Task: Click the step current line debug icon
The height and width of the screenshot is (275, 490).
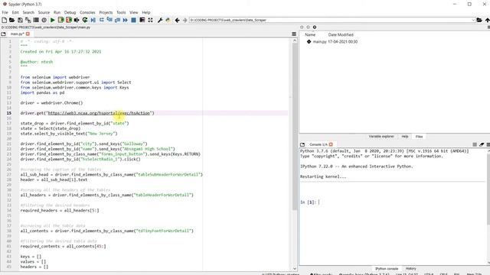Action: click(x=102, y=20)
